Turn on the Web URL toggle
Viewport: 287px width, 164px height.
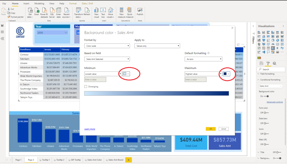266,144
